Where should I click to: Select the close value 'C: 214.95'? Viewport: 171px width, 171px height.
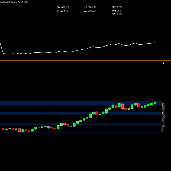coord(63,11)
